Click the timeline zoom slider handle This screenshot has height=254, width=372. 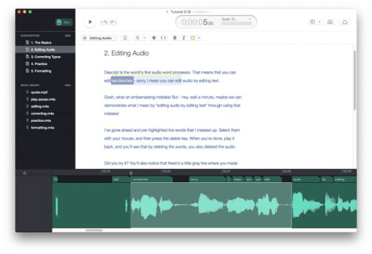coord(25,173)
